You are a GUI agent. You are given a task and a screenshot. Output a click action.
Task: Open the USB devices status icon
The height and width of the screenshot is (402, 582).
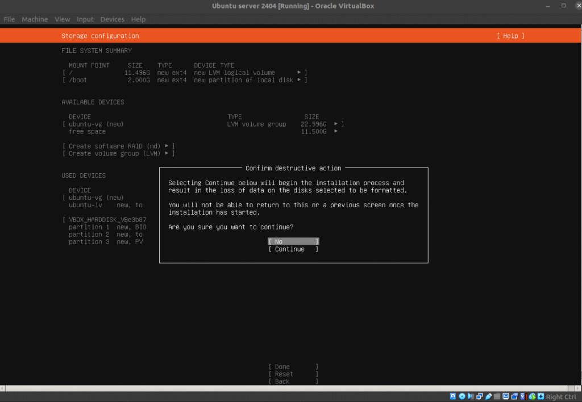tap(489, 396)
